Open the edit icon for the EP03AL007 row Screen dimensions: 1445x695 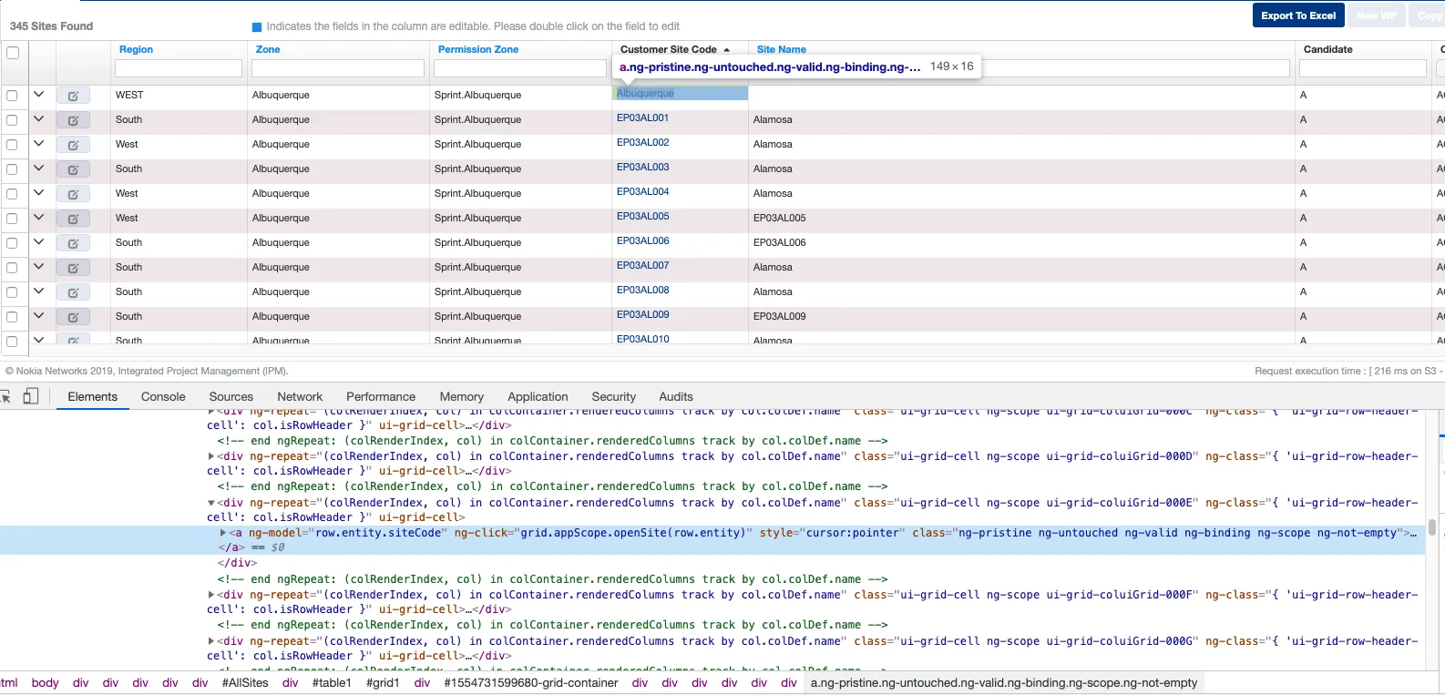[x=73, y=268]
